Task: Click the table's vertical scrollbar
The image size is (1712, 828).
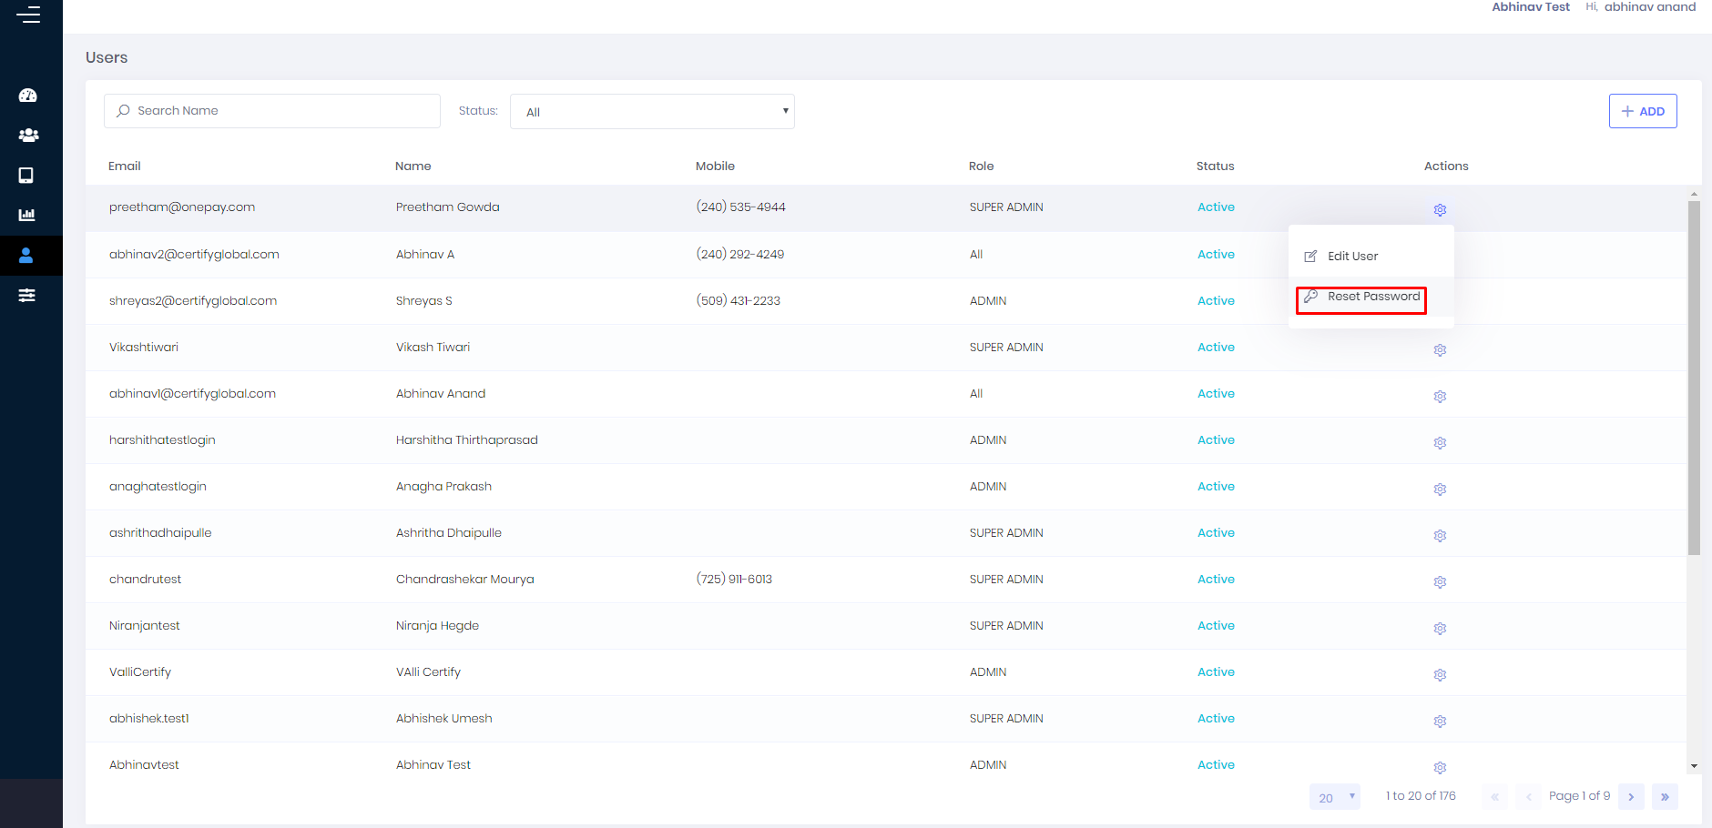Action: tap(1694, 378)
